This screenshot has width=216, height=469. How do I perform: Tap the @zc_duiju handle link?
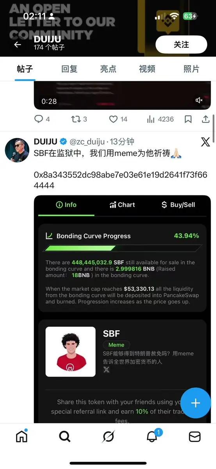click(88, 141)
